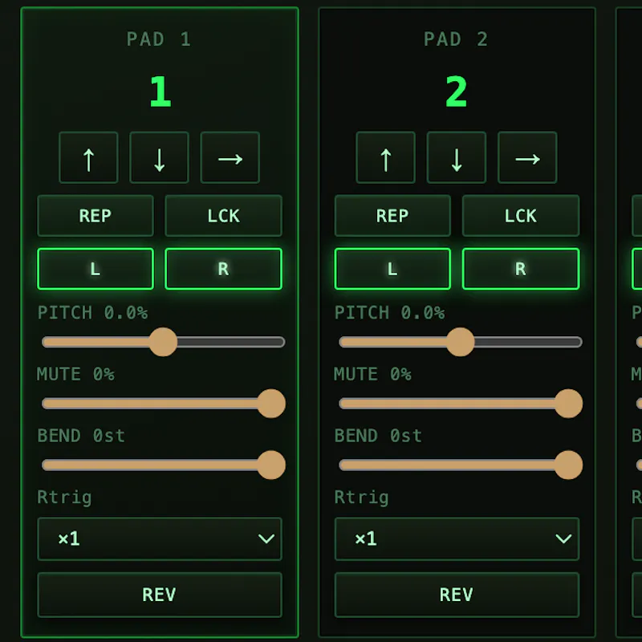Image resolution: width=642 pixels, height=642 pixels.
Task: Click the down arrow button on Pad 1
Action: click(159, 157)
